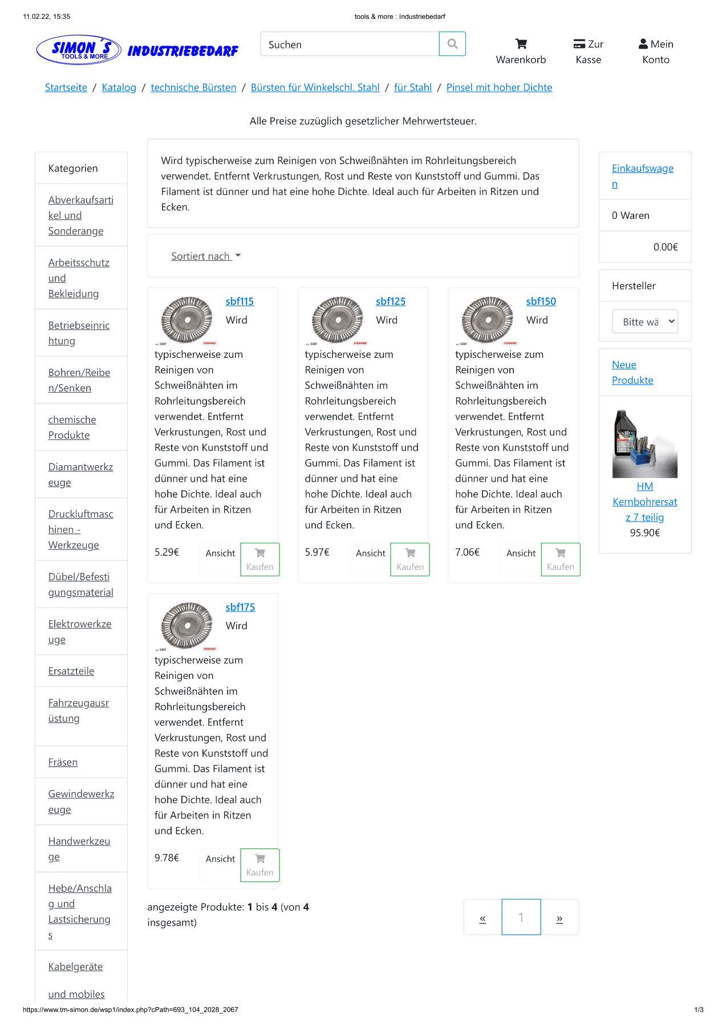Open Diamantwerkzeuge category in sidebar
Viewport: 726px width, 1026px height.
click(x=81, y=474)
